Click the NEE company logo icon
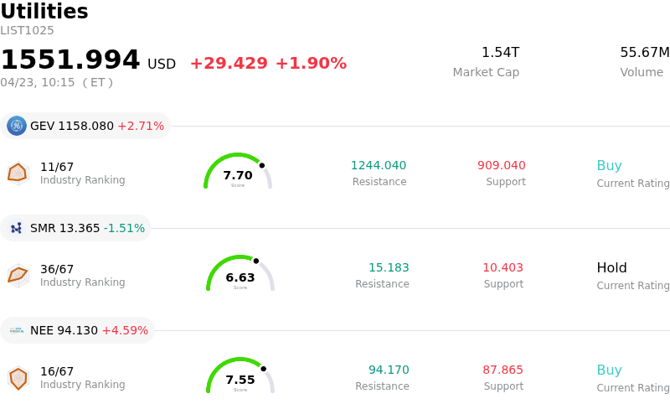 coord(17,330)
